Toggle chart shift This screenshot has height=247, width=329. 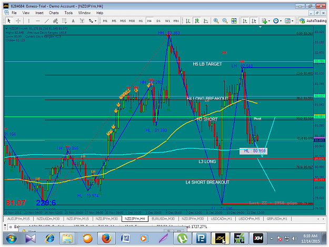tap(254, 20)
